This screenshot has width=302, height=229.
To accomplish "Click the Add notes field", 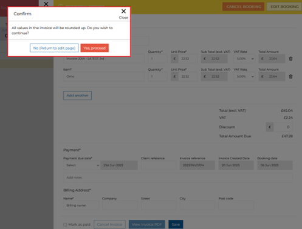I will tap(178, 178).
